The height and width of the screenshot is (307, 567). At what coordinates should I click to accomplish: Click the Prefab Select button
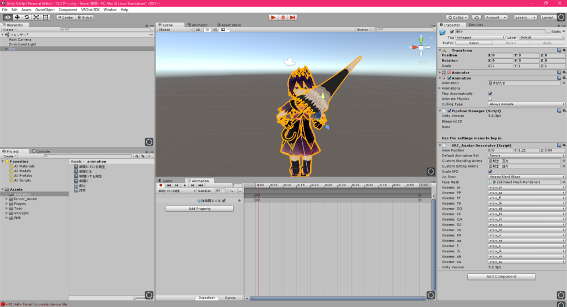pyautogui.click(x=474, y=43)
